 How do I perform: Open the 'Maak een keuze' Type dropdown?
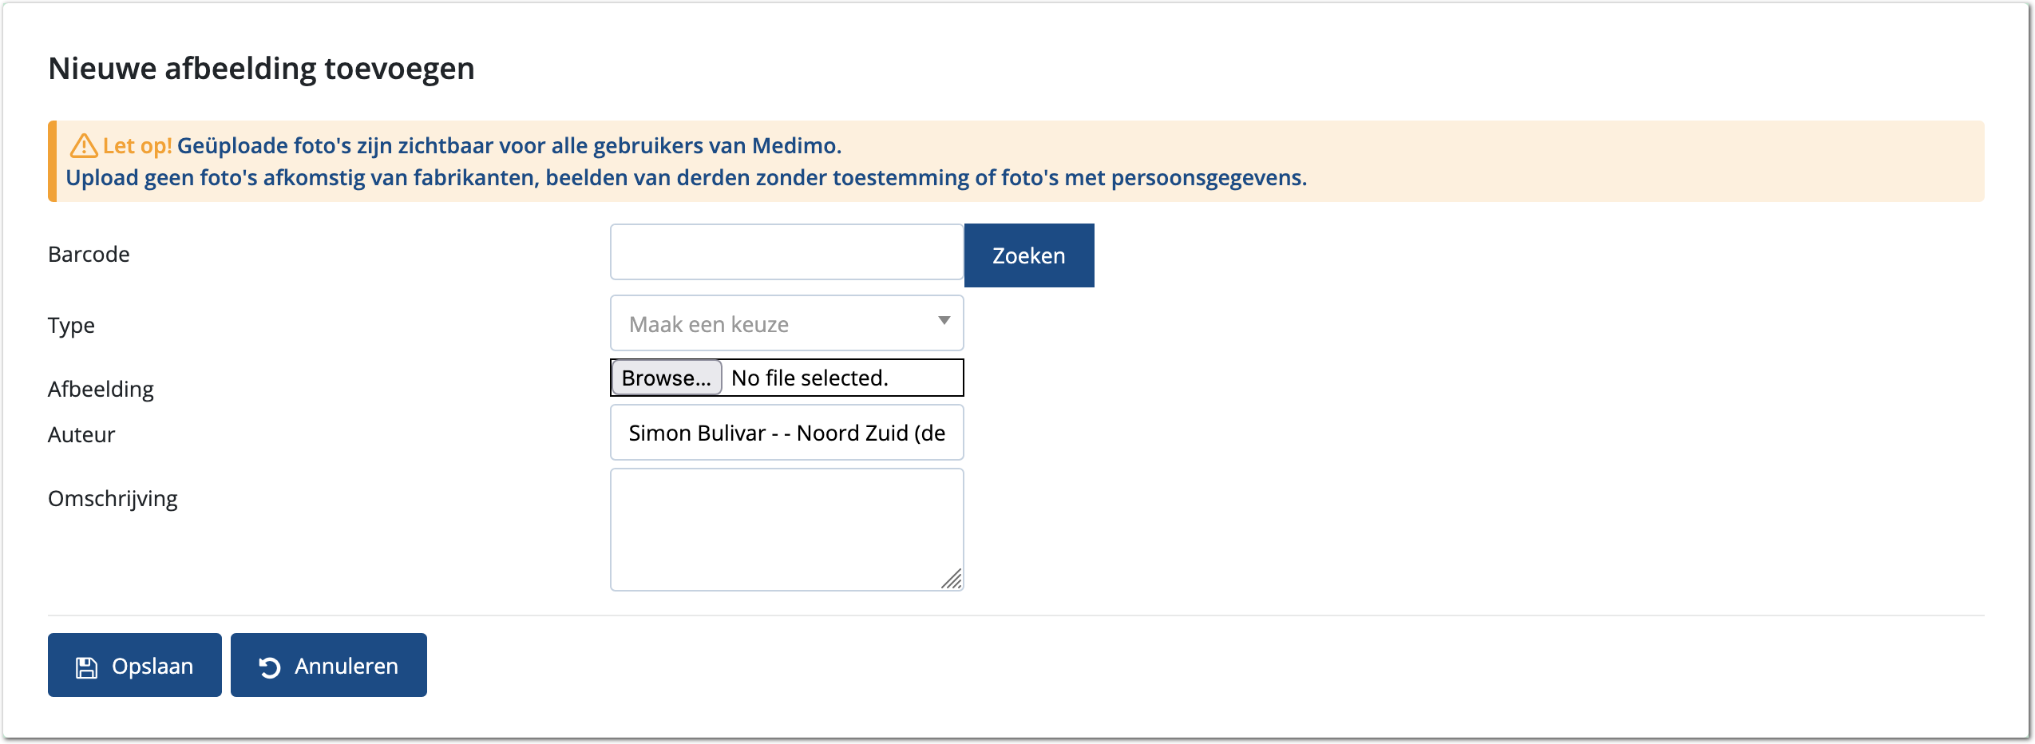point(786,323)
